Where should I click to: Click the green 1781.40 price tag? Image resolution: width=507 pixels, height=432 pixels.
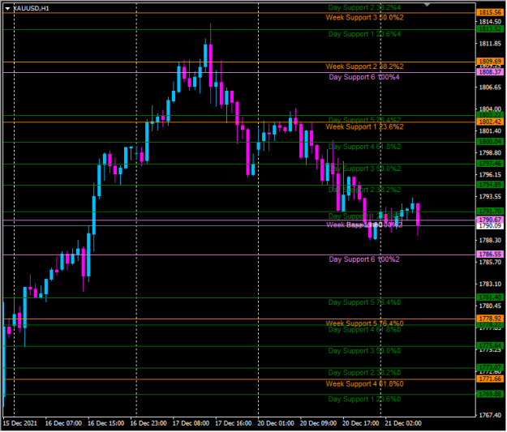[490, 297]
